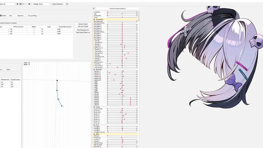Click Increase Output button
The width and height of the screenshot is (263, 148).
tap(83, 24)
